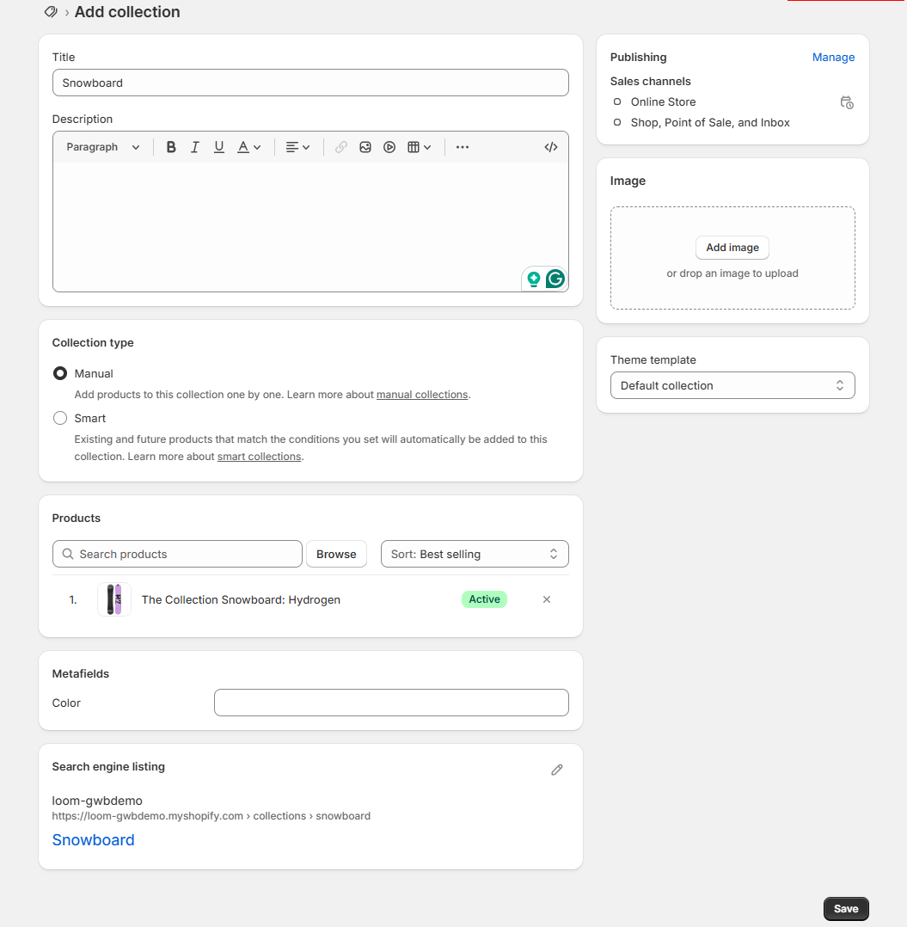The width and height of the screenshot is (907, 927).
Task: Open Online Store schedule publishing icon
Action: click(847, 102)
